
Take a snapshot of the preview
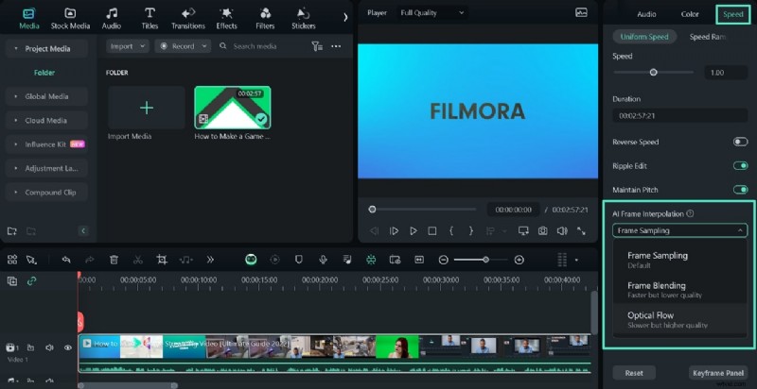coord(542,231)
